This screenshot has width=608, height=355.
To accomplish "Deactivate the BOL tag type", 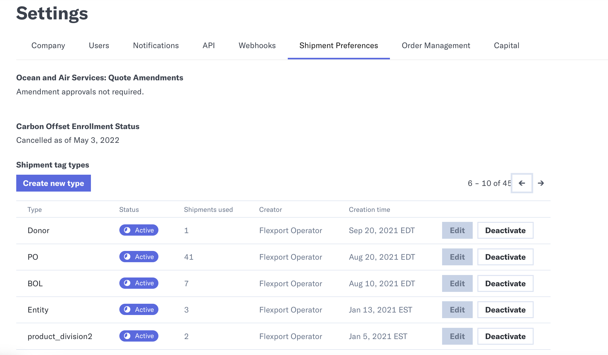I will [505, 283].
